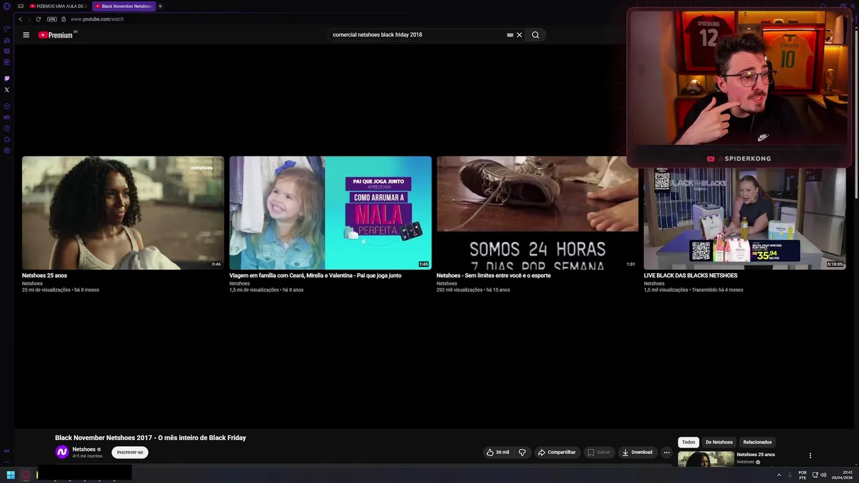Open the 'Mala Perfeita' video thumbnail
This screenshot has width=859, height=483.
pyautogui.click(x=330, y=213)
